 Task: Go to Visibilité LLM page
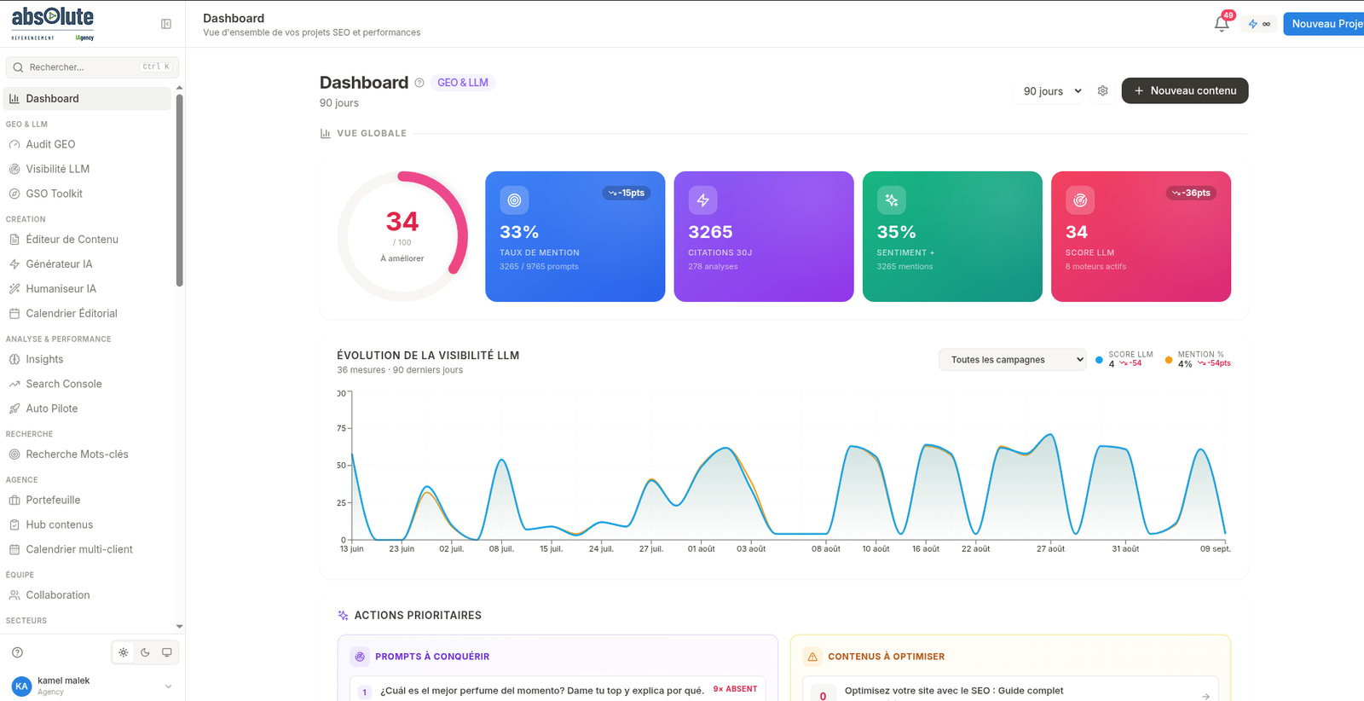87,169
